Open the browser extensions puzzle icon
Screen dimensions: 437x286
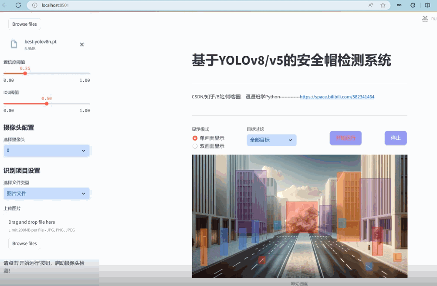coord(413,5)
